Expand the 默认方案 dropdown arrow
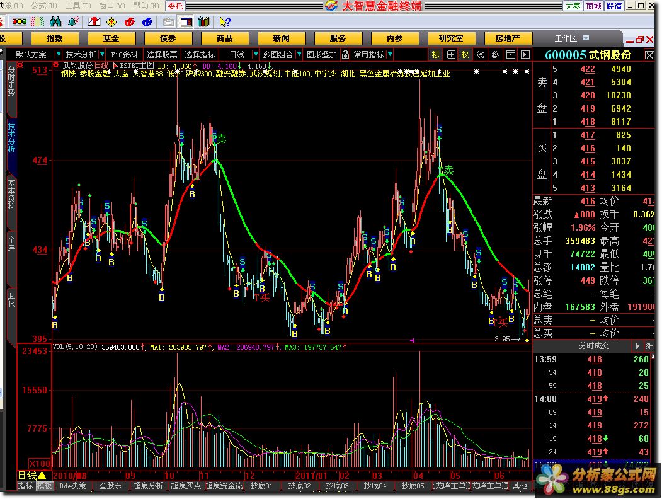The image size is (662, 499). [58, 54]
